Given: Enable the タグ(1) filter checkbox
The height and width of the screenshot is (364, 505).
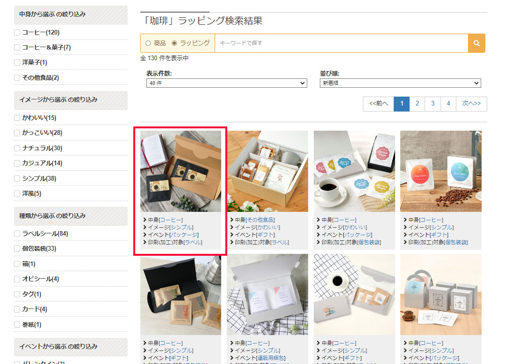Looking at the screenshot, I should (17, 294).
